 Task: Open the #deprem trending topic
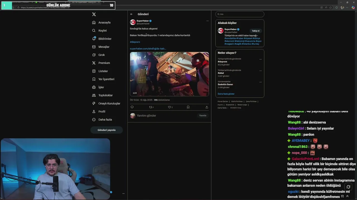(x=223, y=62)
